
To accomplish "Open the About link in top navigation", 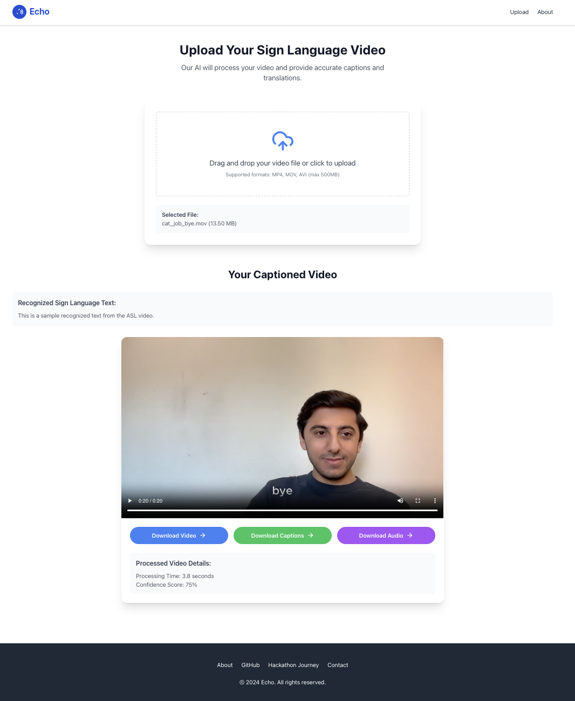I will pos(545,12).
